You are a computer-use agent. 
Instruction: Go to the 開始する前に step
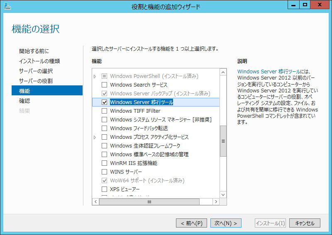click(34, 51)
